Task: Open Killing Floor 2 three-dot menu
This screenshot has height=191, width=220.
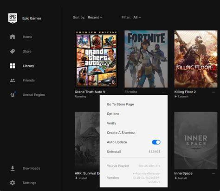Action: [x=214, y=92]
